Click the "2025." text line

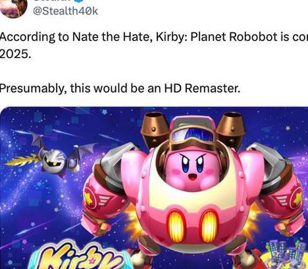pos(15,54)
